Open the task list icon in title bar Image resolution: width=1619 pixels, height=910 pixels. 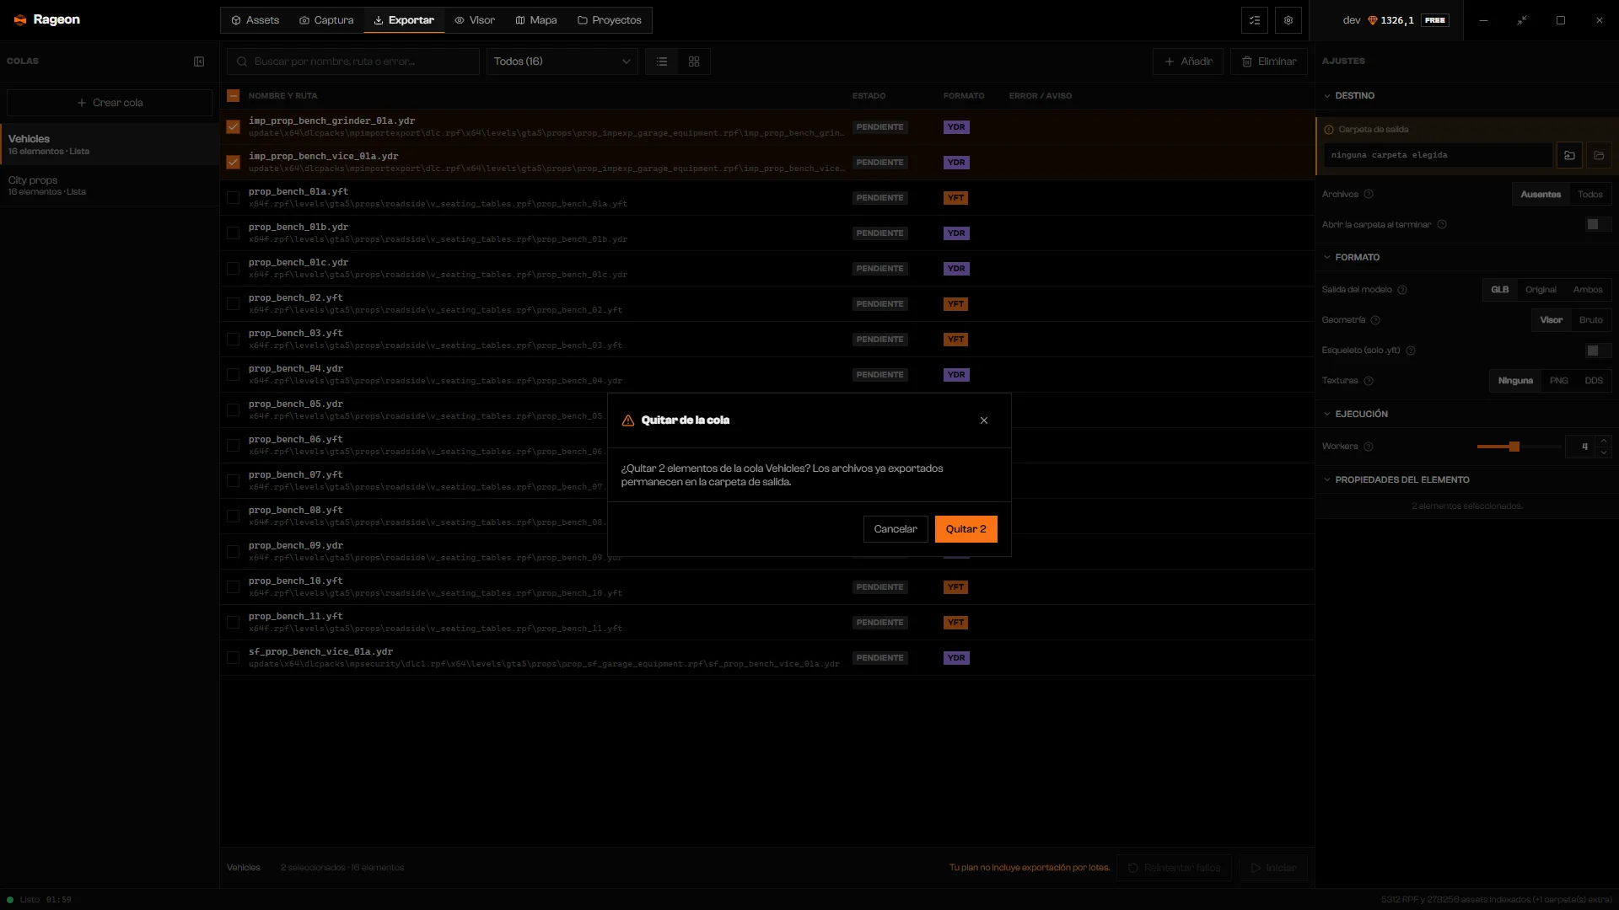click(x=1255, y=20)
